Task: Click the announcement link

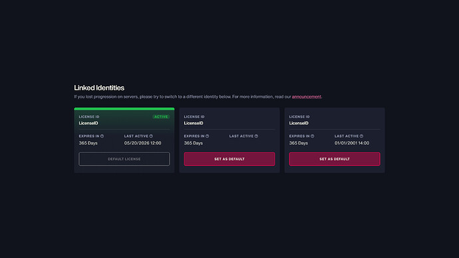Action: pyautogui.click(x=306, y=97)
